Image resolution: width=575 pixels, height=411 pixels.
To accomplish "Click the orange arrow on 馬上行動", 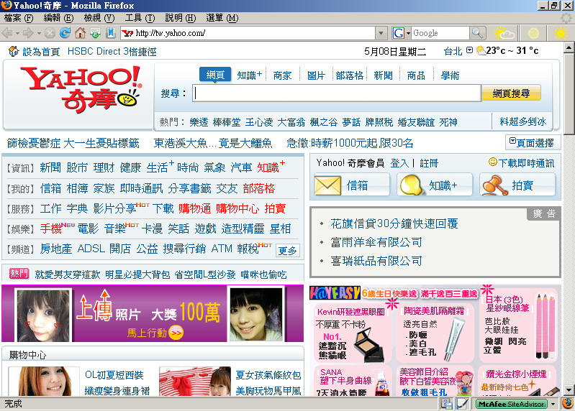I will (x=176, y=333).
